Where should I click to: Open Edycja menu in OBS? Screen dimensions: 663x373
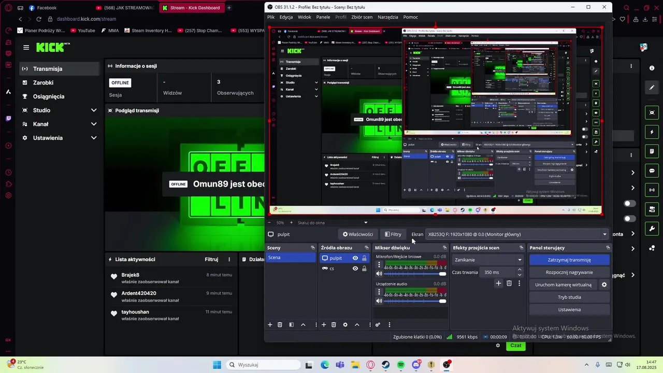pos(286,17)
